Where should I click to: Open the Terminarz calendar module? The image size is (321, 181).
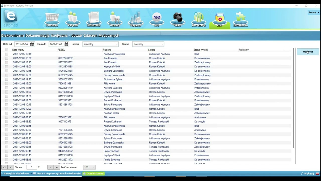click(52, 19)
